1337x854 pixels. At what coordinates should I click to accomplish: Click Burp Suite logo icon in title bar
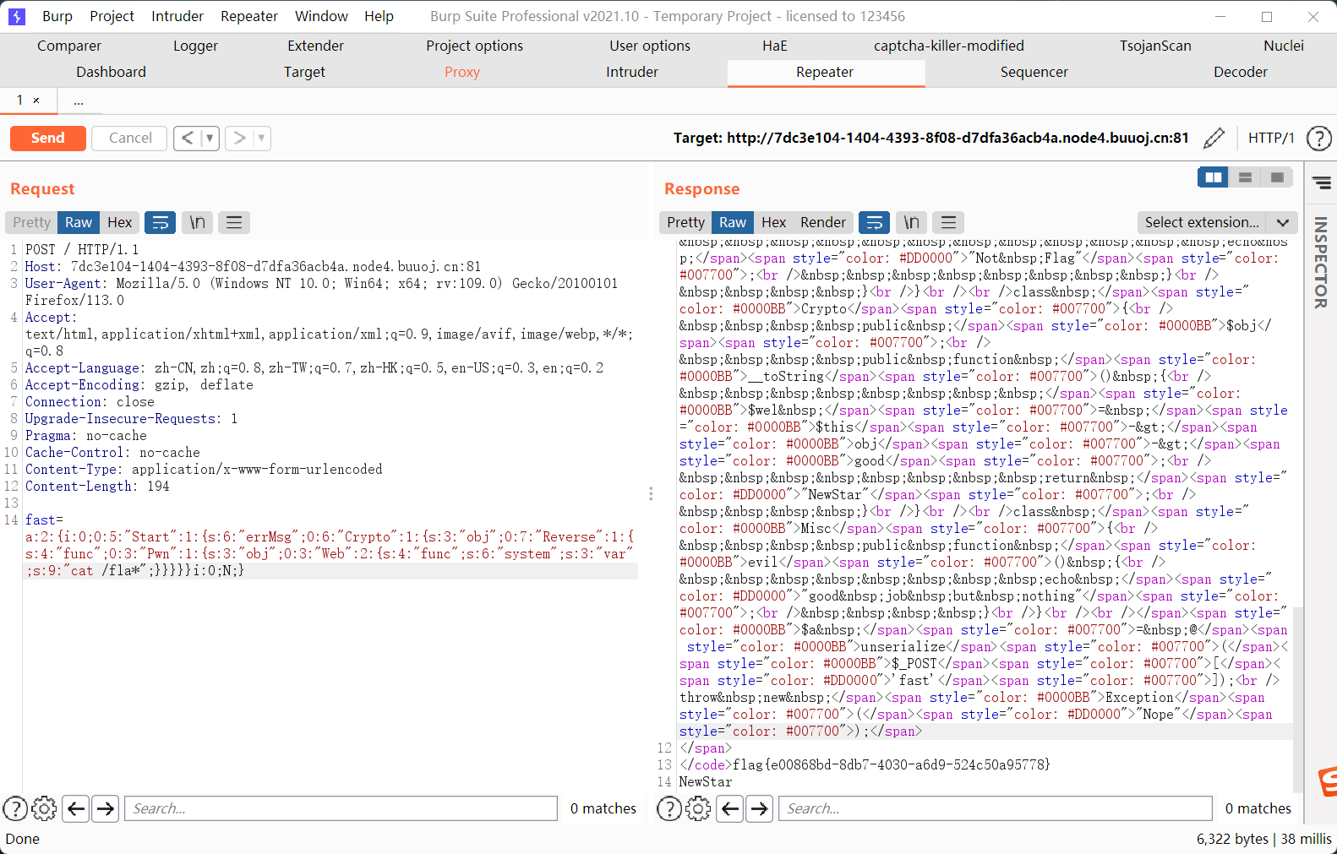click(x=17, y=16)
